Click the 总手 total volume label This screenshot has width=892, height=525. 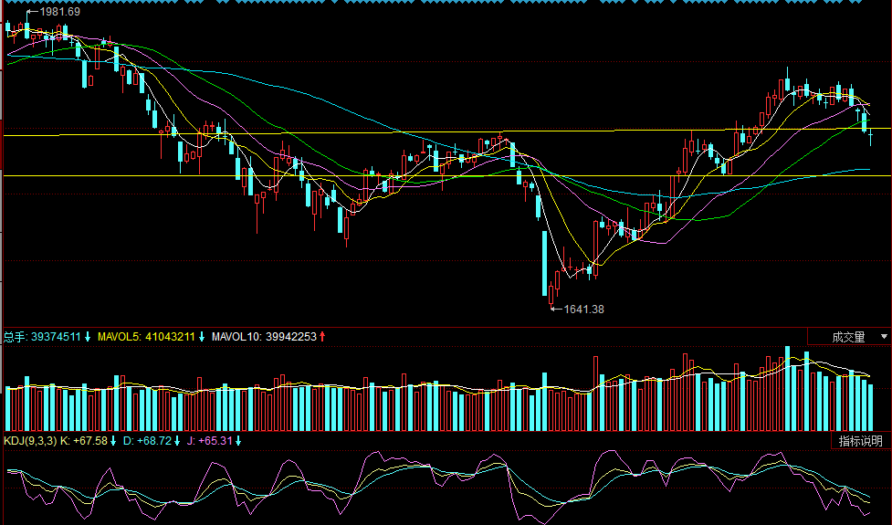(x=16, y=337)
